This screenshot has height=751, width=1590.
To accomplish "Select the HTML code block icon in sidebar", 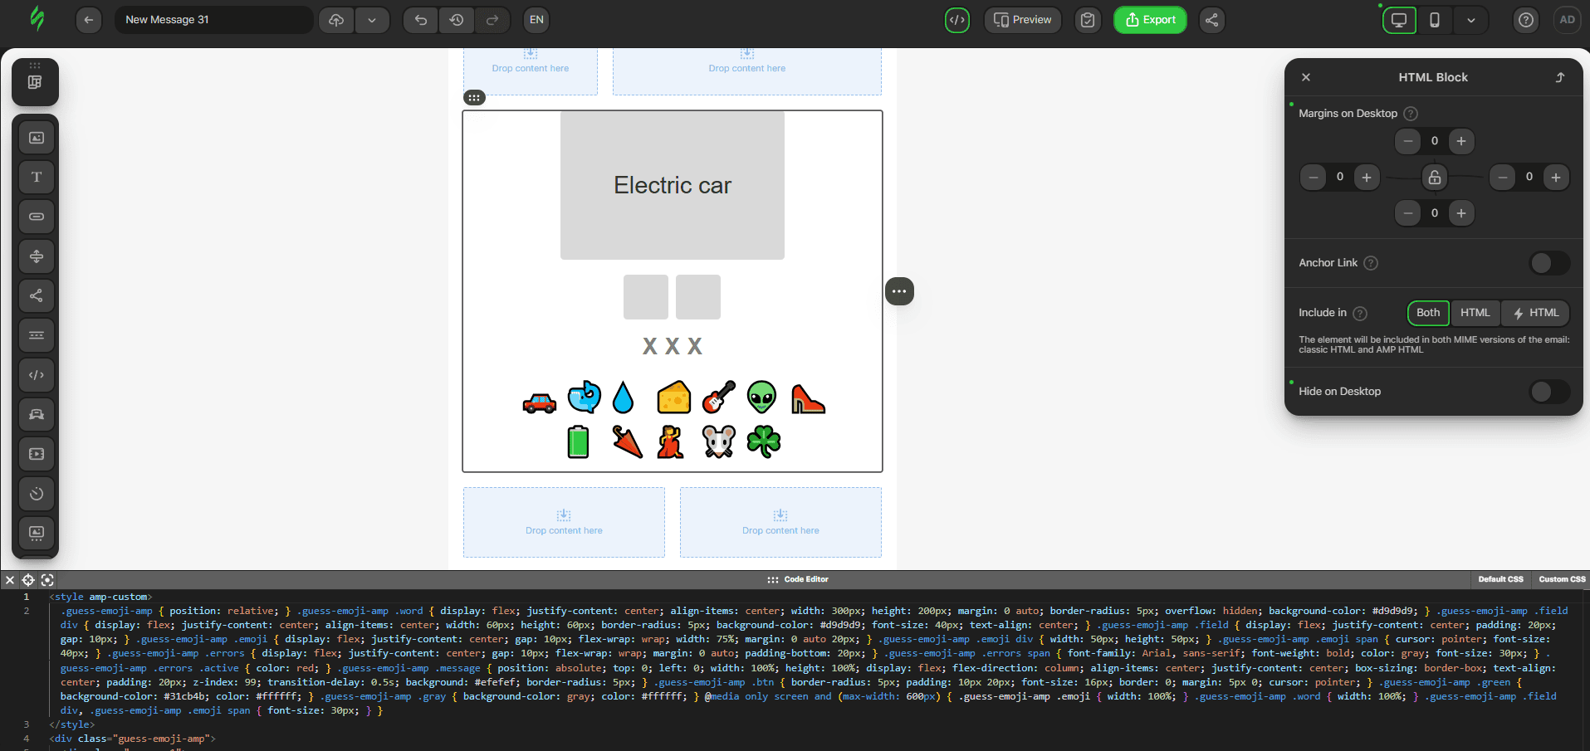I will [x=37, y=375].
